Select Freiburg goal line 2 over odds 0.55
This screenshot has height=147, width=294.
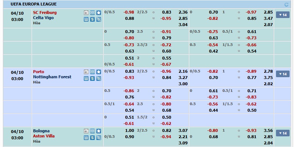pyautogui.click(x=167, y=58)
